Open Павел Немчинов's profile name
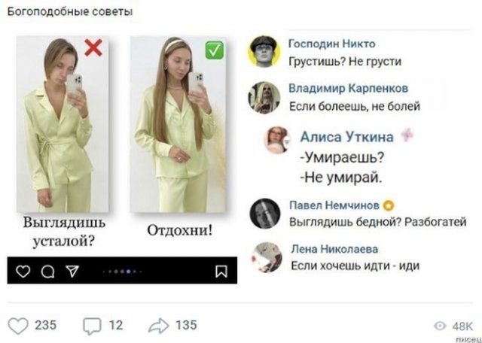The image size is (482, 343). (x=334, y=206)
